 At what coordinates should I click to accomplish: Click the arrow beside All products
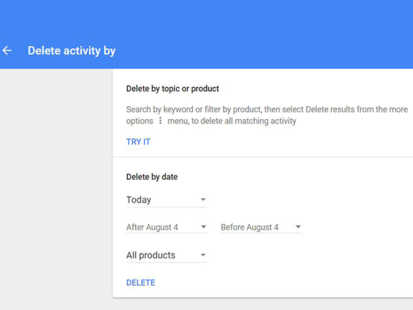coord(203,256)
